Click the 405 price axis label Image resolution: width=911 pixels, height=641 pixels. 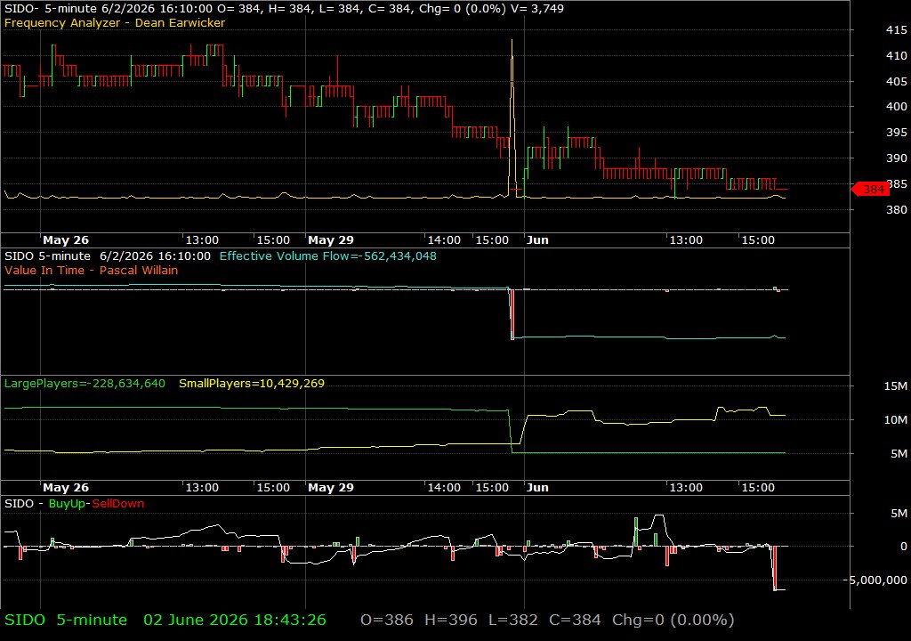click(897, 81)
